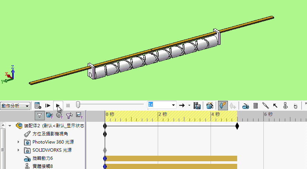Toggle the Autokey button
Screen dimensions: 307x169
tap(223, 106)
